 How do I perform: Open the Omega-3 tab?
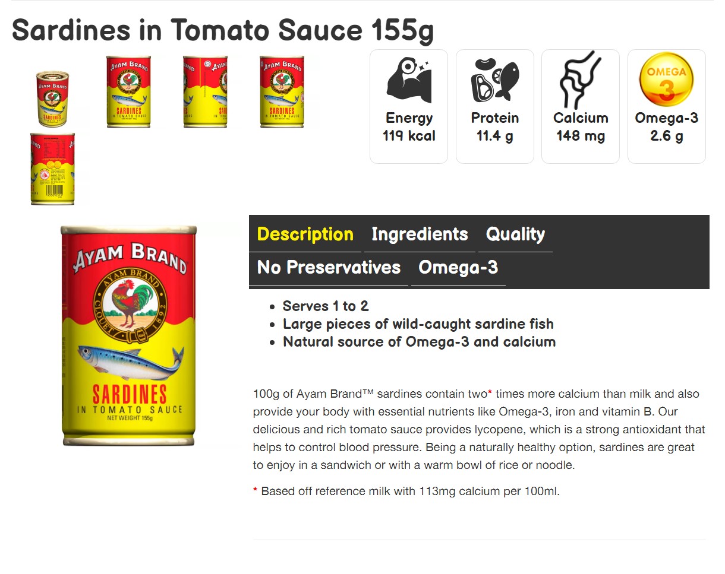pos(458,268)
